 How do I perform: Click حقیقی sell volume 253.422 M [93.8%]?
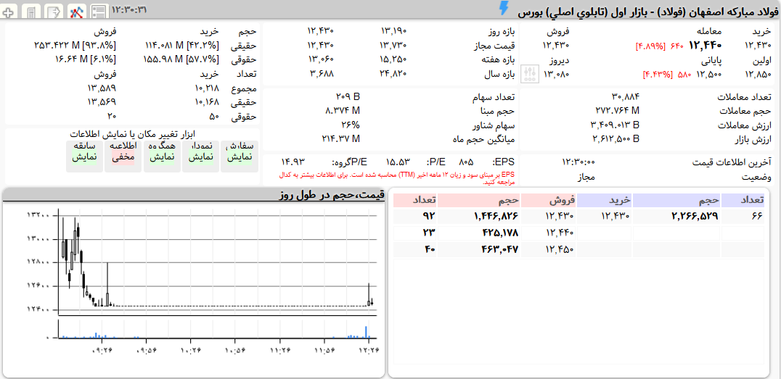[75, 46]
